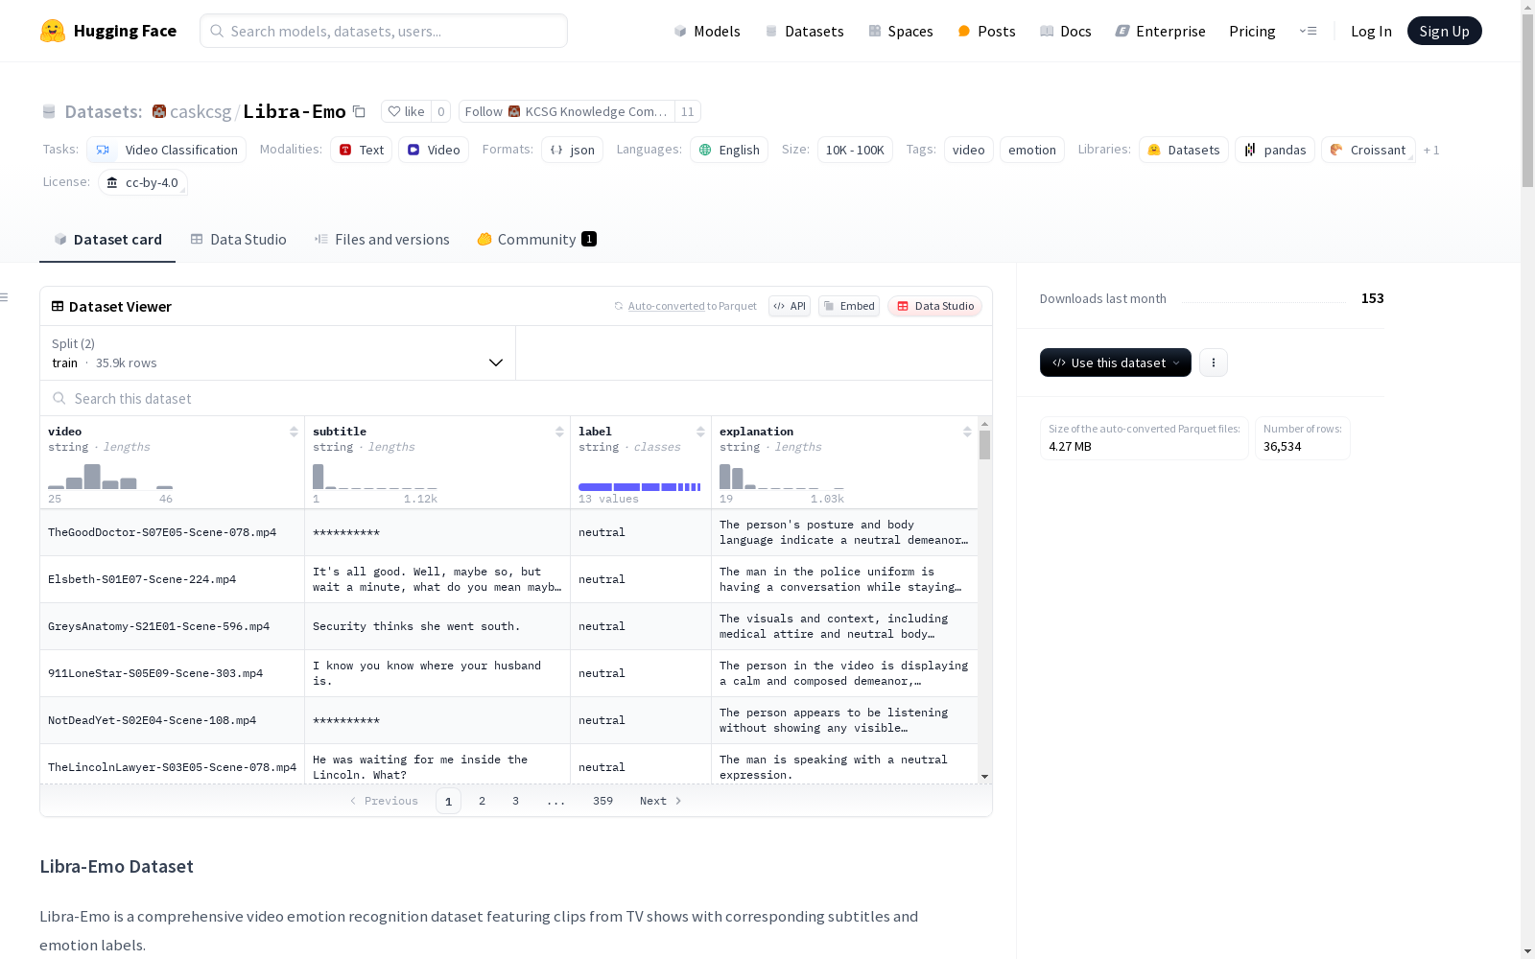The width and height of the screenshot is (1535, 959).
Task: Click the label classes distribution bar
Action: click(x=639, y=487)
